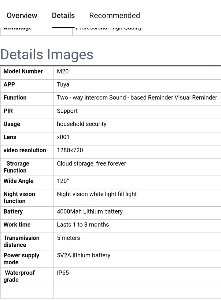Select the 4000Mah Lithium battery value
This screenshot has width=221, height=301.
coord(90,211)
